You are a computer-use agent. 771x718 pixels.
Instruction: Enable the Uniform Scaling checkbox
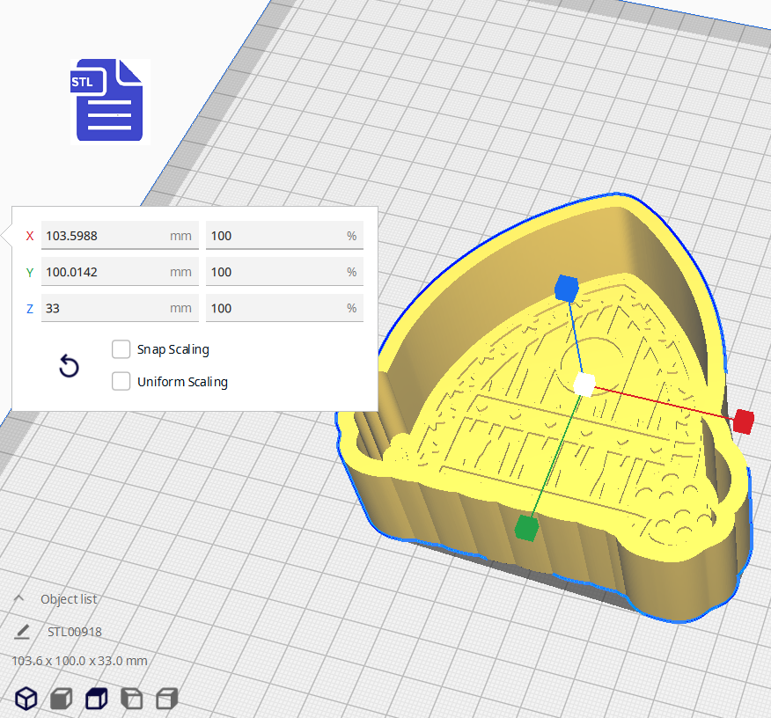121,382
